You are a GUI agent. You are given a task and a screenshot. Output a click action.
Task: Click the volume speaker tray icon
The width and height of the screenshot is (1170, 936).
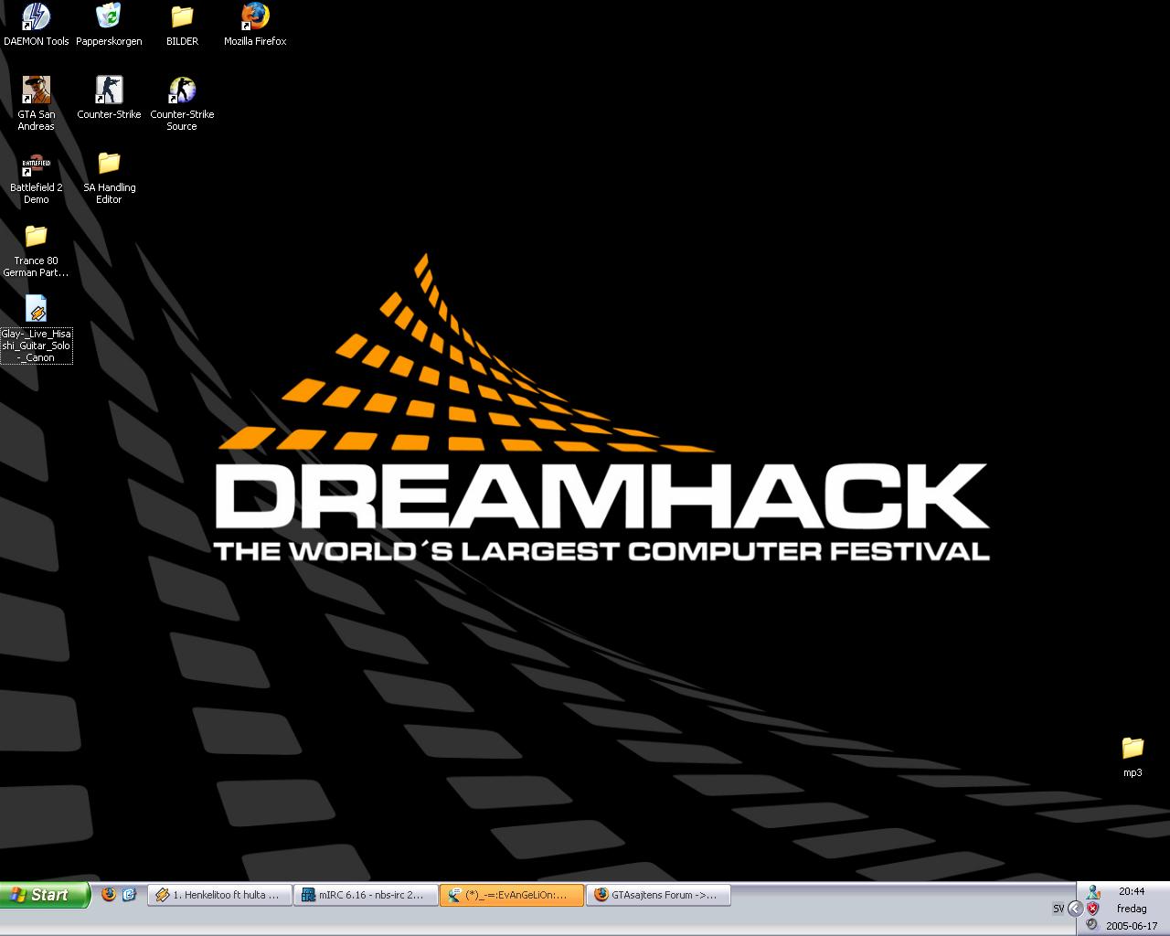[x=1093, y=924]
